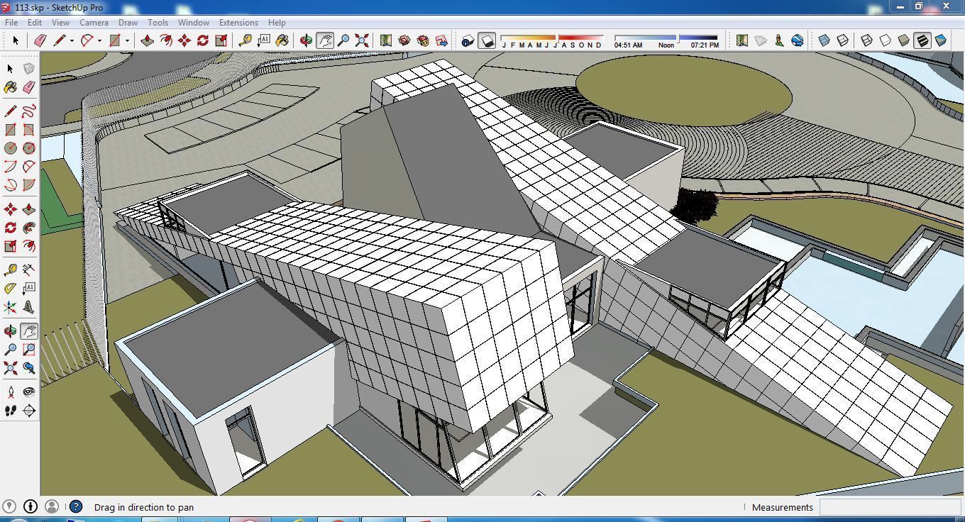Choose the Text label tool in top toolbar

[x=263, y=40]
